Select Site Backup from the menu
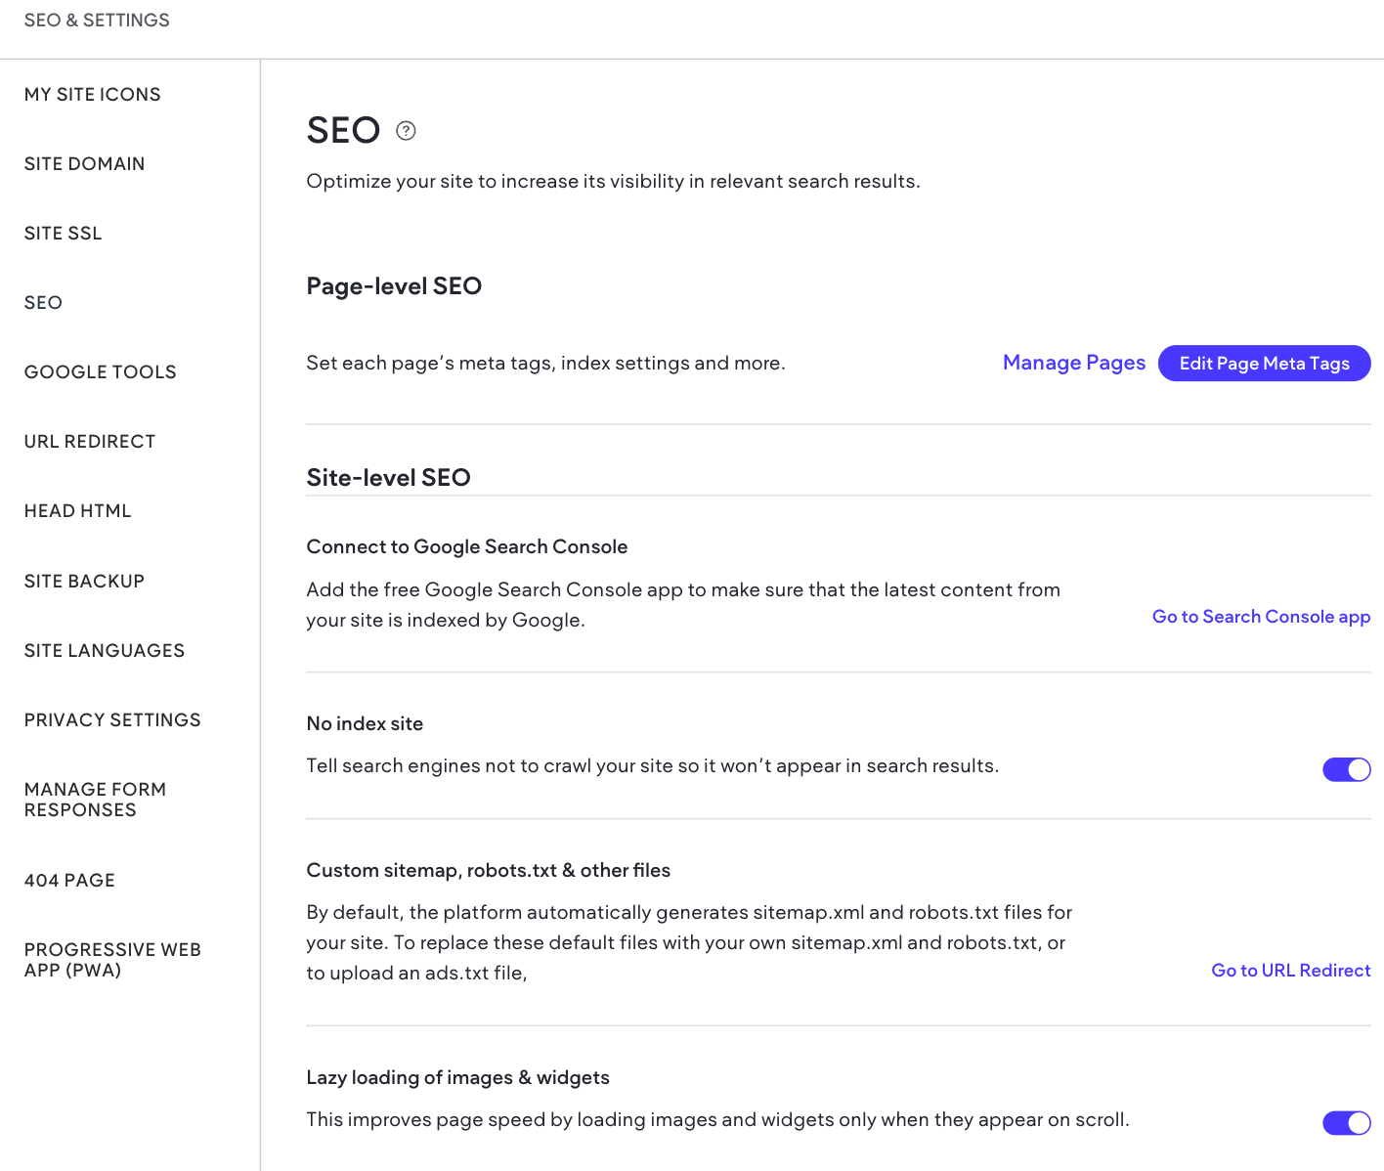This screenshot has height=1171, width=1384. tap(85, 582)
